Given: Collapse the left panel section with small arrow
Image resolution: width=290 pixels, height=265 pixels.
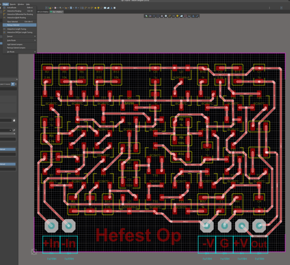Looking at the screenshot, I should pyautogui.click(x=16, y=80).
